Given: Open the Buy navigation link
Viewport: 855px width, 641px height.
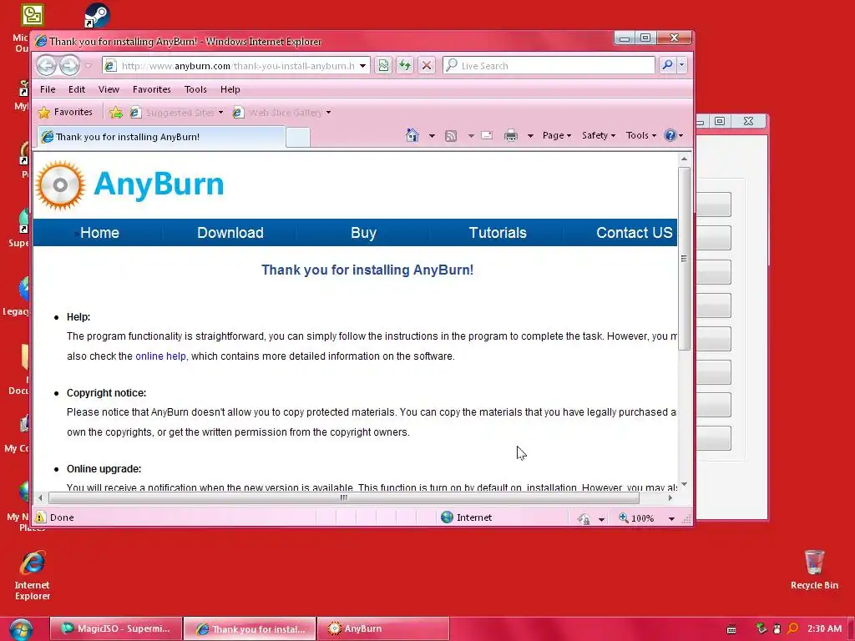Looking at the screenshot, I should (364, 233).
